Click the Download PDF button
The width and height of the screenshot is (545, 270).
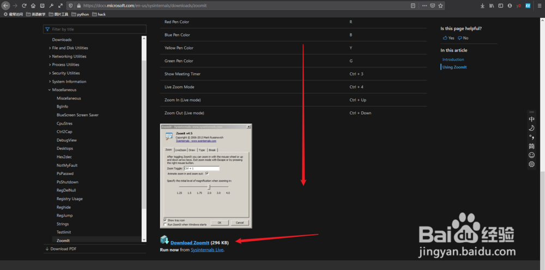(x=61, y=249)
